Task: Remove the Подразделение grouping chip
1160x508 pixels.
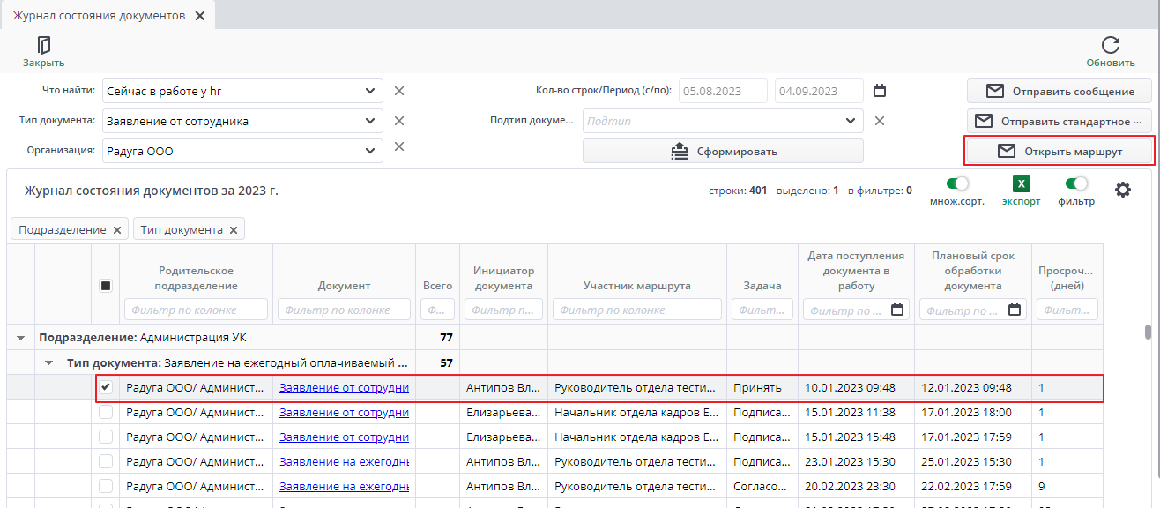Action: [116, 230]
